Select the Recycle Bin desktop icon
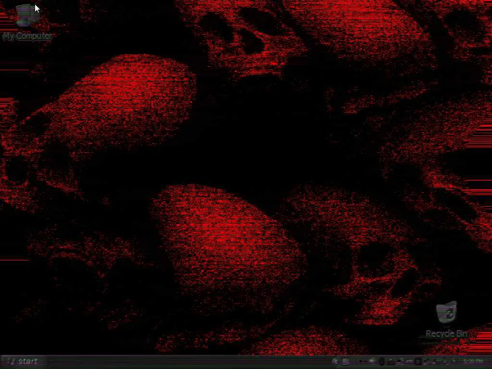492x369 pixels. (447, 320)
